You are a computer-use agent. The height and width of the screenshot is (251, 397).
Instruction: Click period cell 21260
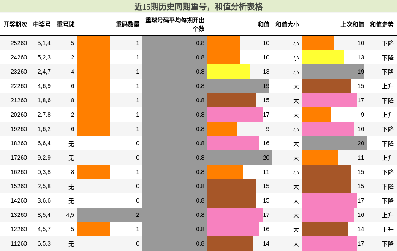(19, 101)
